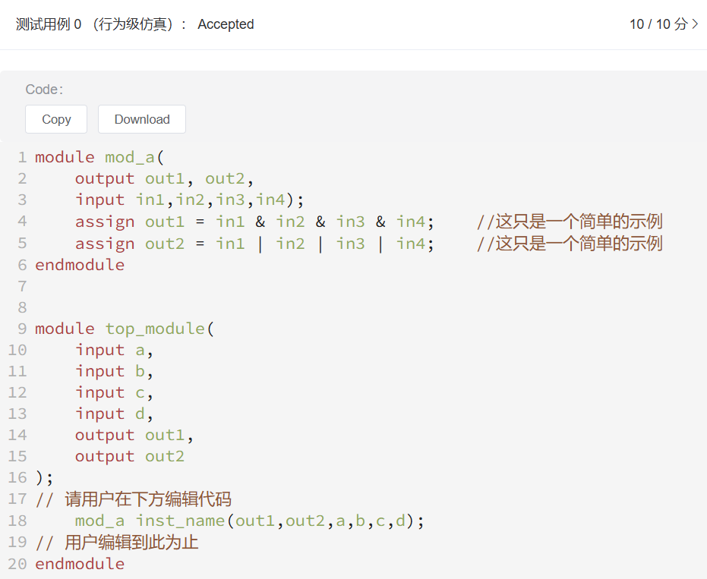707x579 pixels.
Task: Click the Download button
Action: [x=141, y=119]
